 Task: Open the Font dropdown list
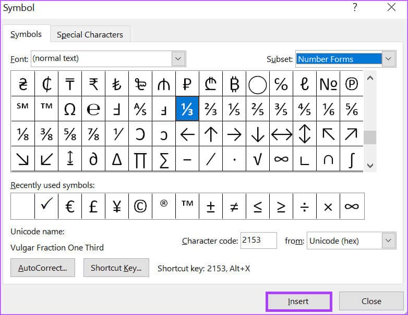click(178, 59)
